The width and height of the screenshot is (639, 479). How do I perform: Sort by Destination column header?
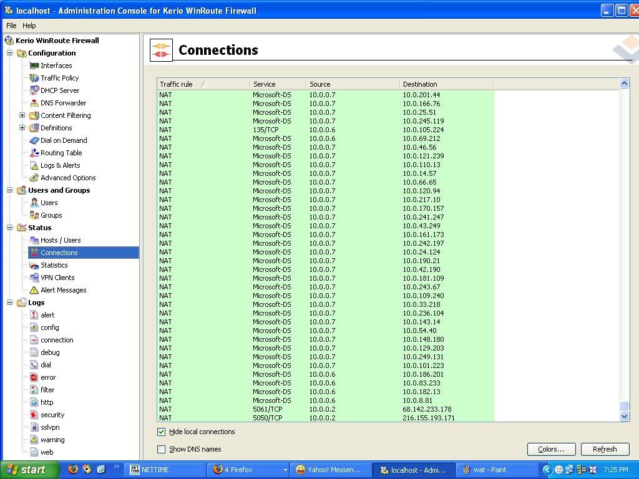pos(447,84)
